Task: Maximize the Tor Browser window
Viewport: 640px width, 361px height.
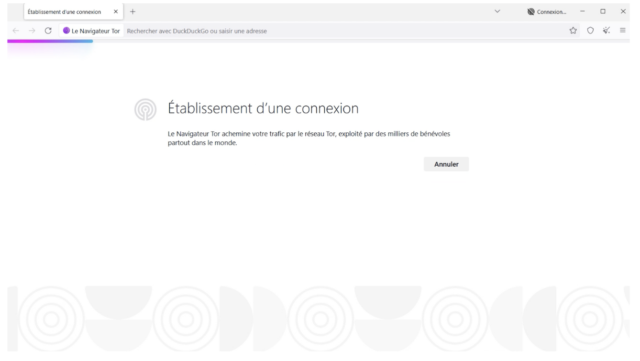Action: click(603, 11)
